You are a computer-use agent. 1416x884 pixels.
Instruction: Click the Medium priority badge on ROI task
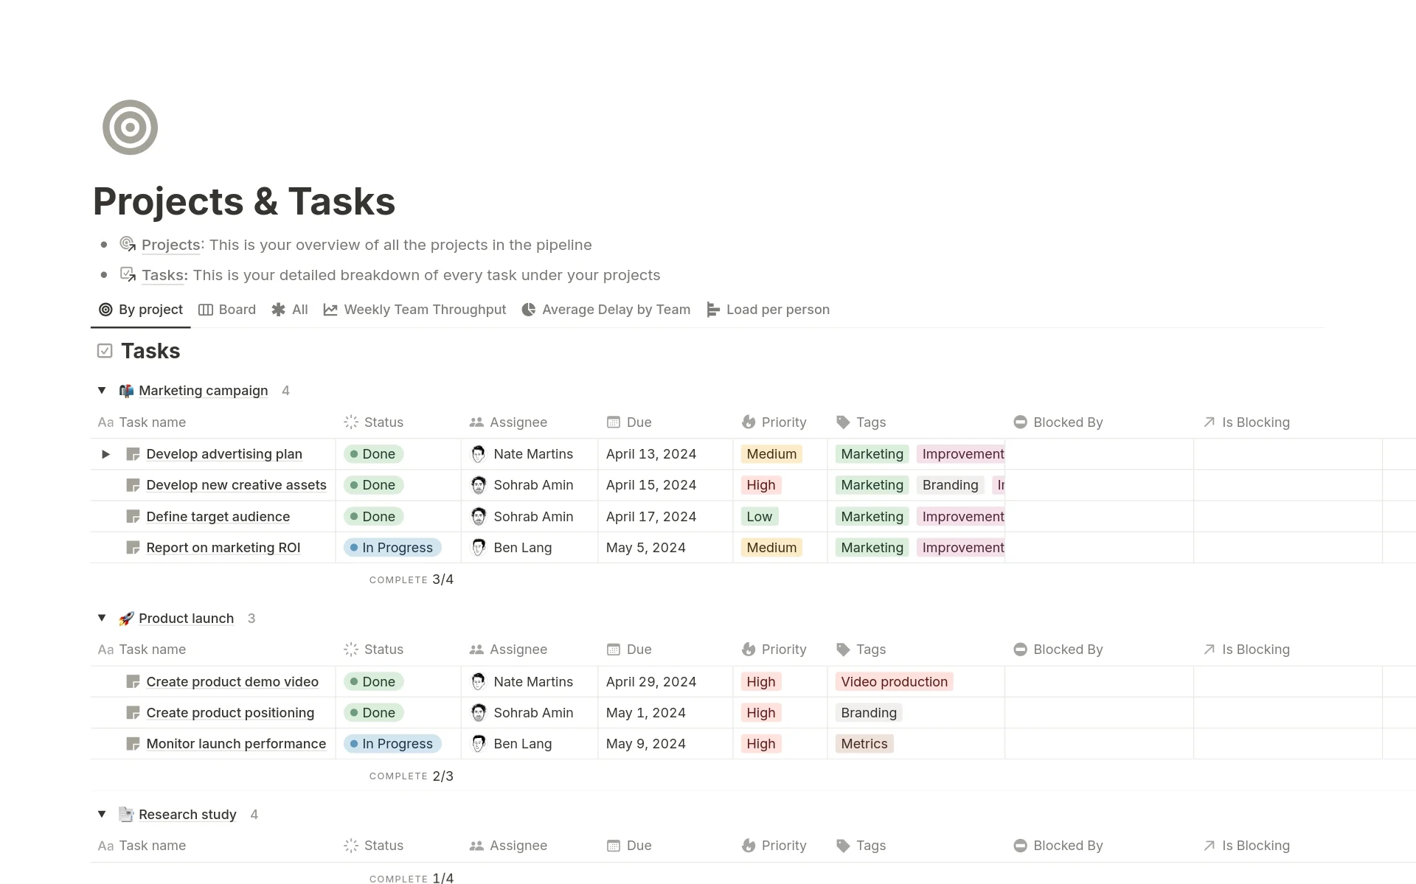point(770,547)
